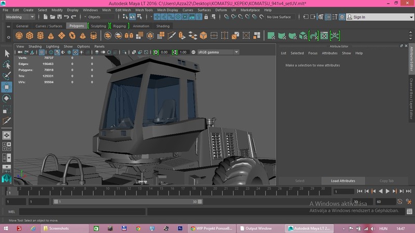Switch to the Output Window taskbar item
Viewport: 415px width, 233px height.
(x=261, y=228)
